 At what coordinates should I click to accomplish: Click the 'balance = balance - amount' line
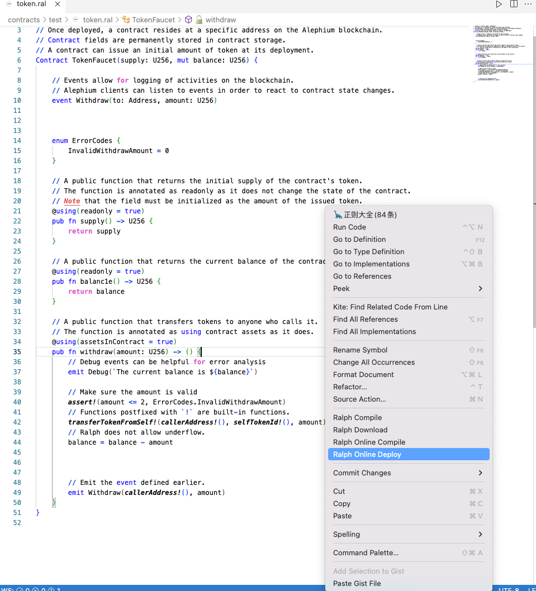click(120, 442)
